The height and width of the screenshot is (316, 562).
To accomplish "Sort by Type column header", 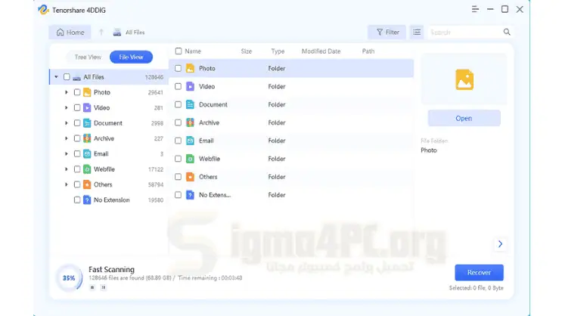I will pyautogui.click(x=278, y=51).
